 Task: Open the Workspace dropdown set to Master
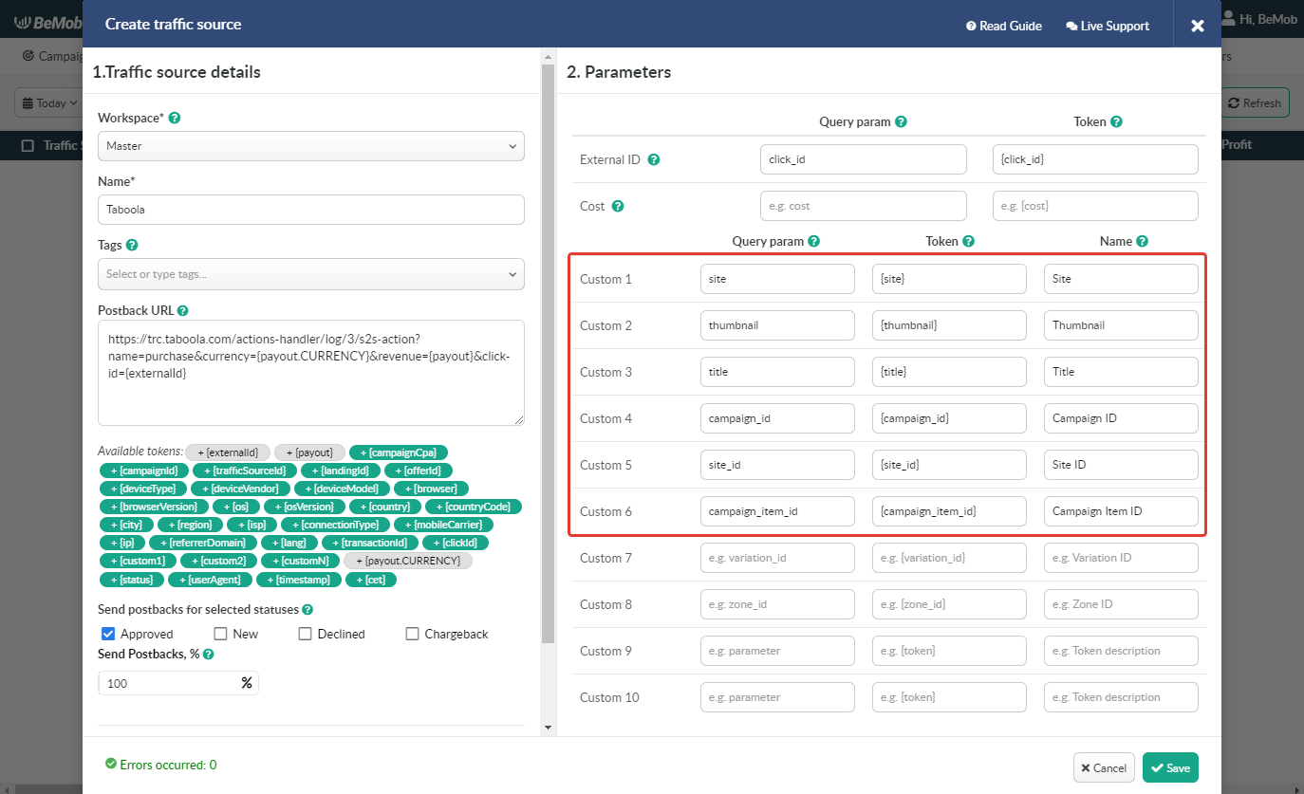click(x=310, y=147)
